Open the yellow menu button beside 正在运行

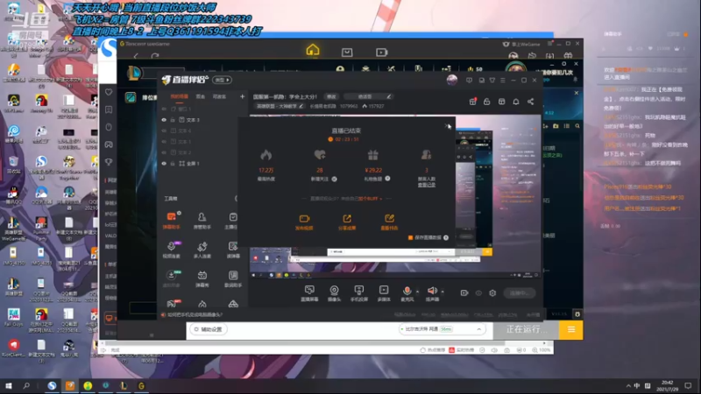coord(571,330)
